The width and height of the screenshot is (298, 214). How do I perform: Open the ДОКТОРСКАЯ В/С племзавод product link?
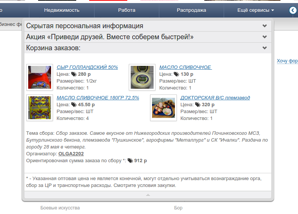click(215, 97)
